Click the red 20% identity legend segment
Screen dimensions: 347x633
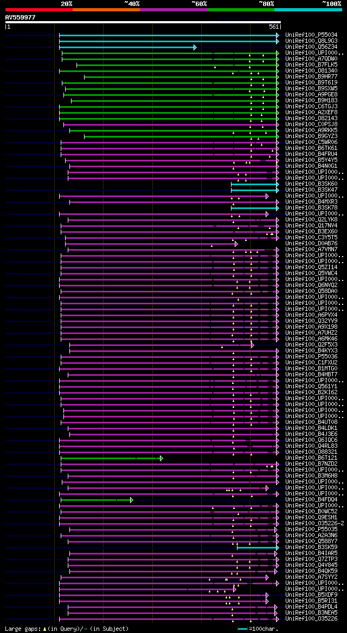coord(39,9)
